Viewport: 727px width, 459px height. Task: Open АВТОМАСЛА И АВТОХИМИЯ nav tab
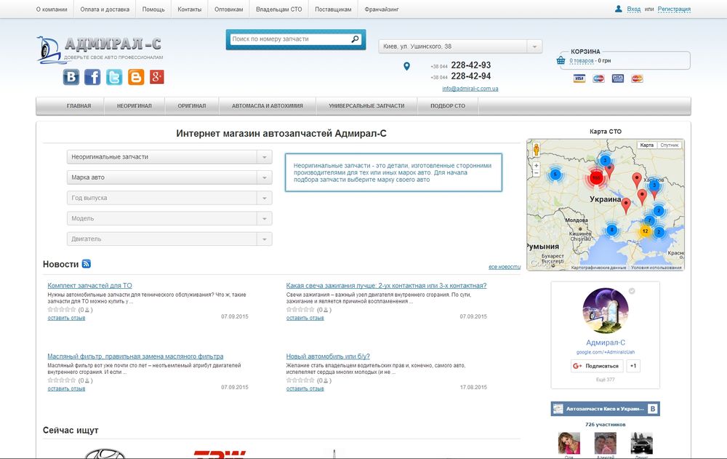click(x=268, y=105)
